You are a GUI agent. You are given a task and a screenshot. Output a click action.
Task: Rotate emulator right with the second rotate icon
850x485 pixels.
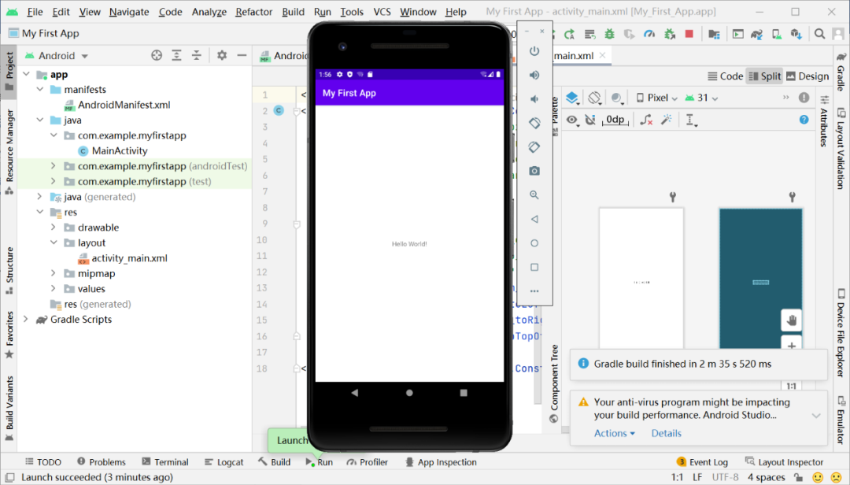coord(534,147)
